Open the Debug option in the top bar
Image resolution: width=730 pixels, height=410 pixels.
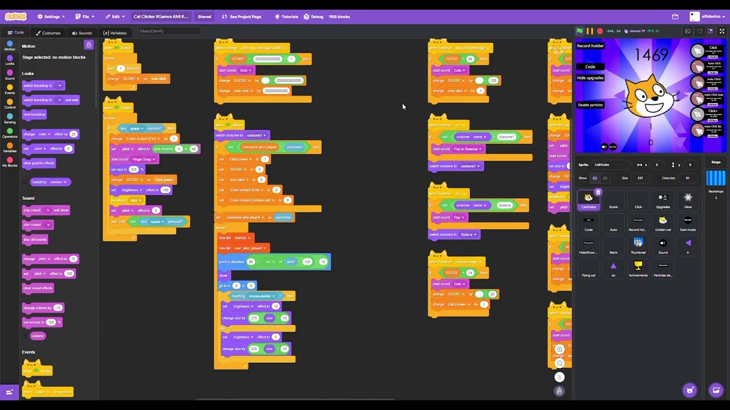(314, 17)
